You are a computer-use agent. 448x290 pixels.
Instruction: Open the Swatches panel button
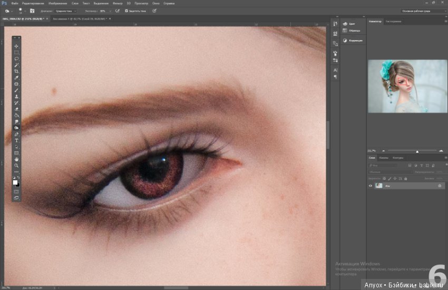[352, 31]
